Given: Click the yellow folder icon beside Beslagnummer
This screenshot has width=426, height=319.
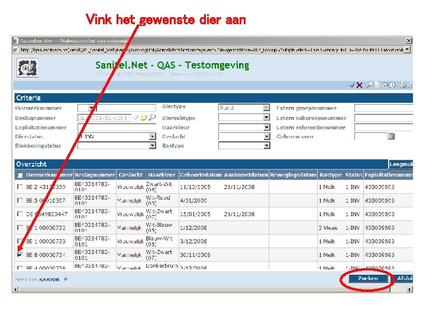Looking at the screenshot, I should click(x=144, y=118).
